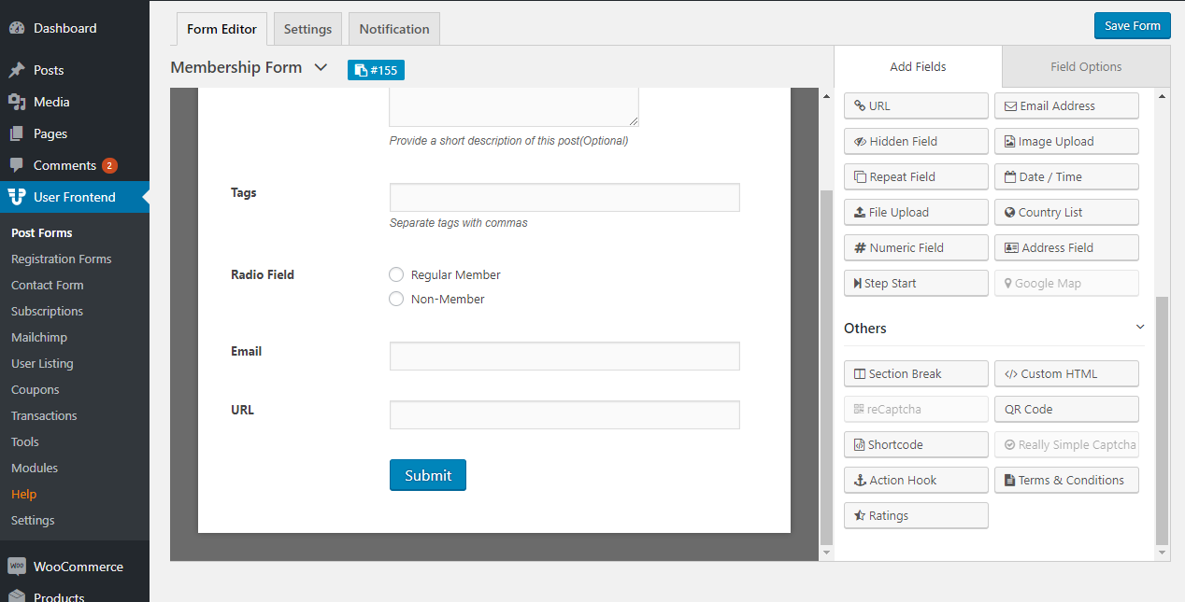
Task: Click the WooCommerce logo icon
Action: [17, 567]
